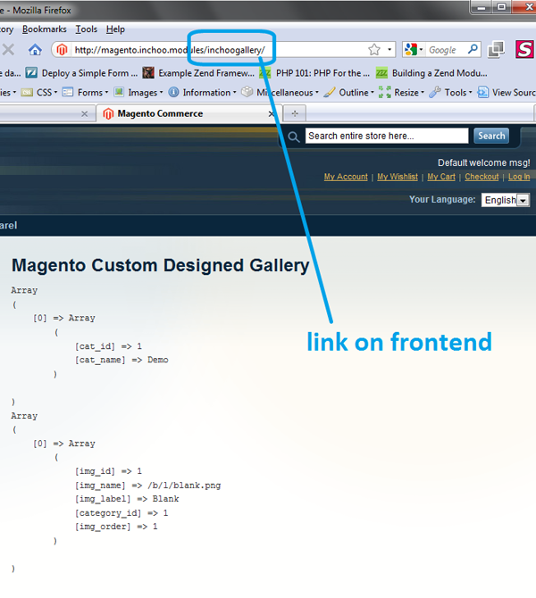536x598 pixels.
Task: Open the Your Language dropdown
Action: tap(506, 200)
